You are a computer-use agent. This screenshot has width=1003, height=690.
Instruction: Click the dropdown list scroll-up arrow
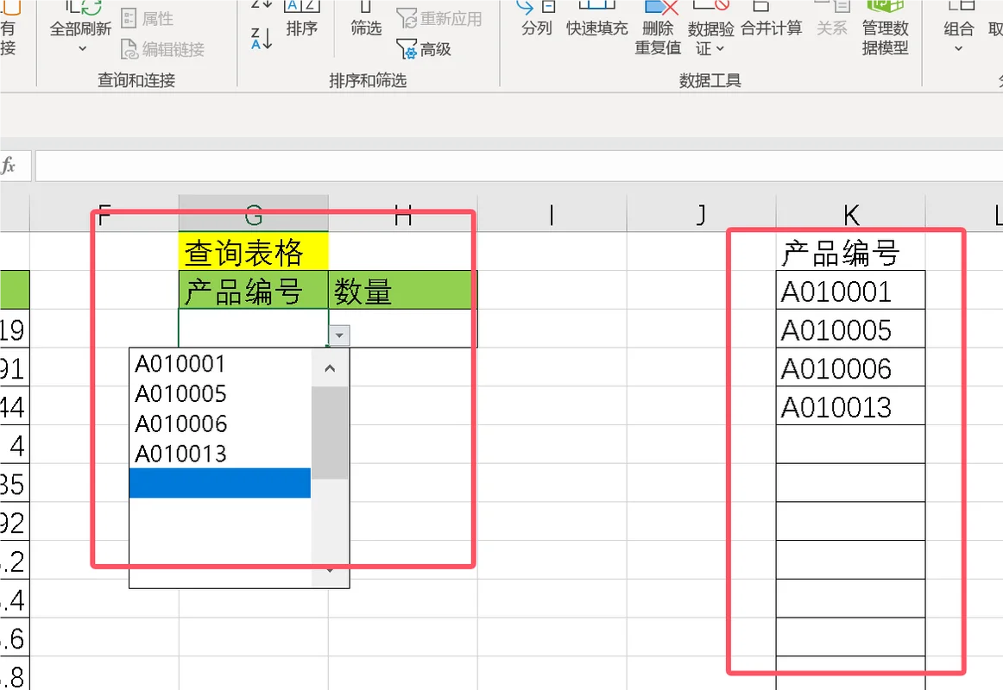pos(330,368)
